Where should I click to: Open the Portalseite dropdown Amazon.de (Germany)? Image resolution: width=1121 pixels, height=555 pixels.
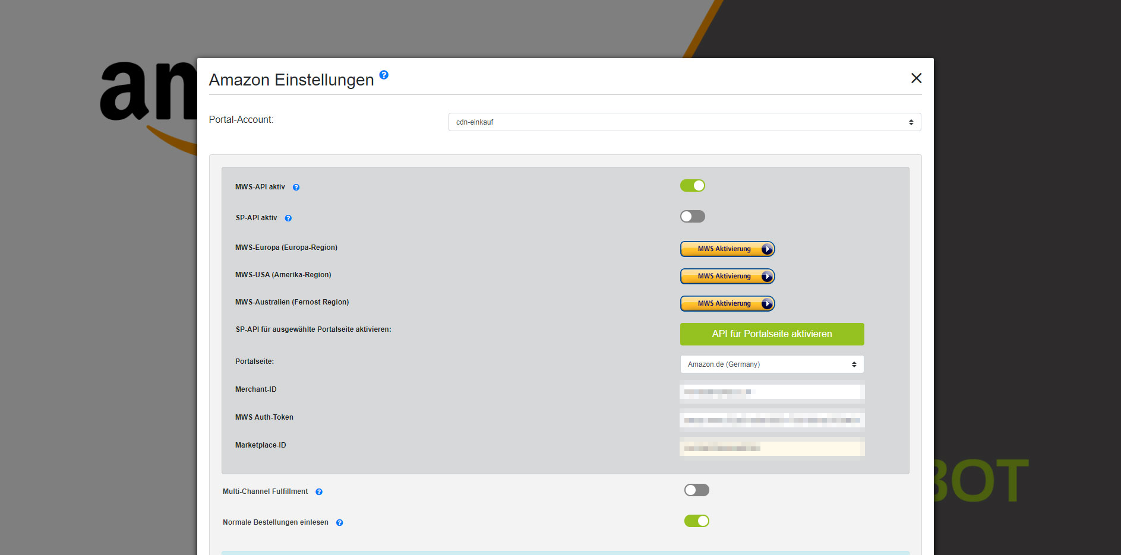pos(772,364)
